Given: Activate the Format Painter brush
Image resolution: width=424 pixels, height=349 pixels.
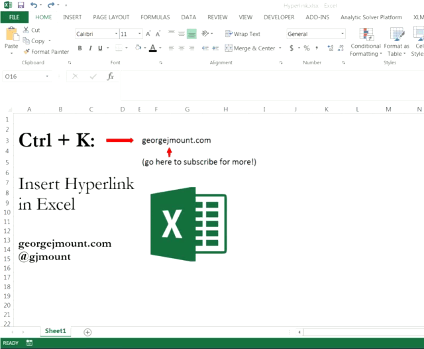Looking at the screenshot, I should coord(46,52).
